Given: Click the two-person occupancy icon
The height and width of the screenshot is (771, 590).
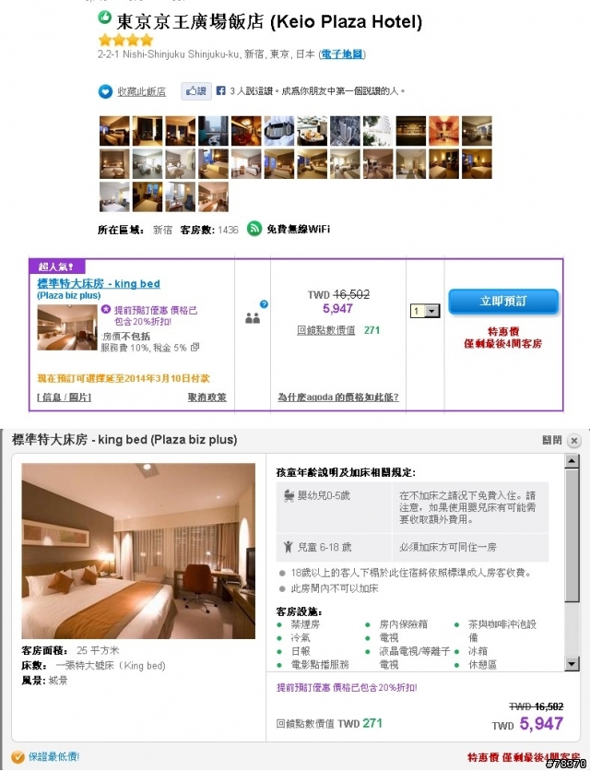Looking at the screenshot, I should coord(253,318).
